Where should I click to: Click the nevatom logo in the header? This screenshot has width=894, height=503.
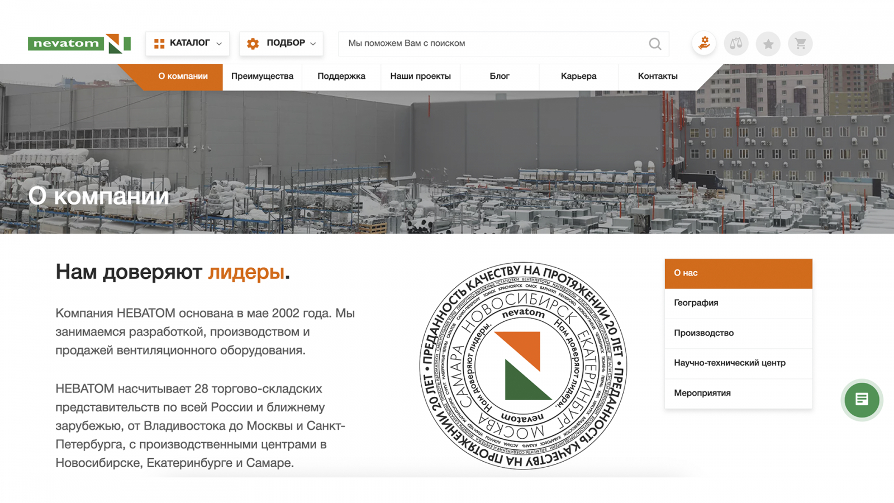pyautogui.click(x=79, y=44)
